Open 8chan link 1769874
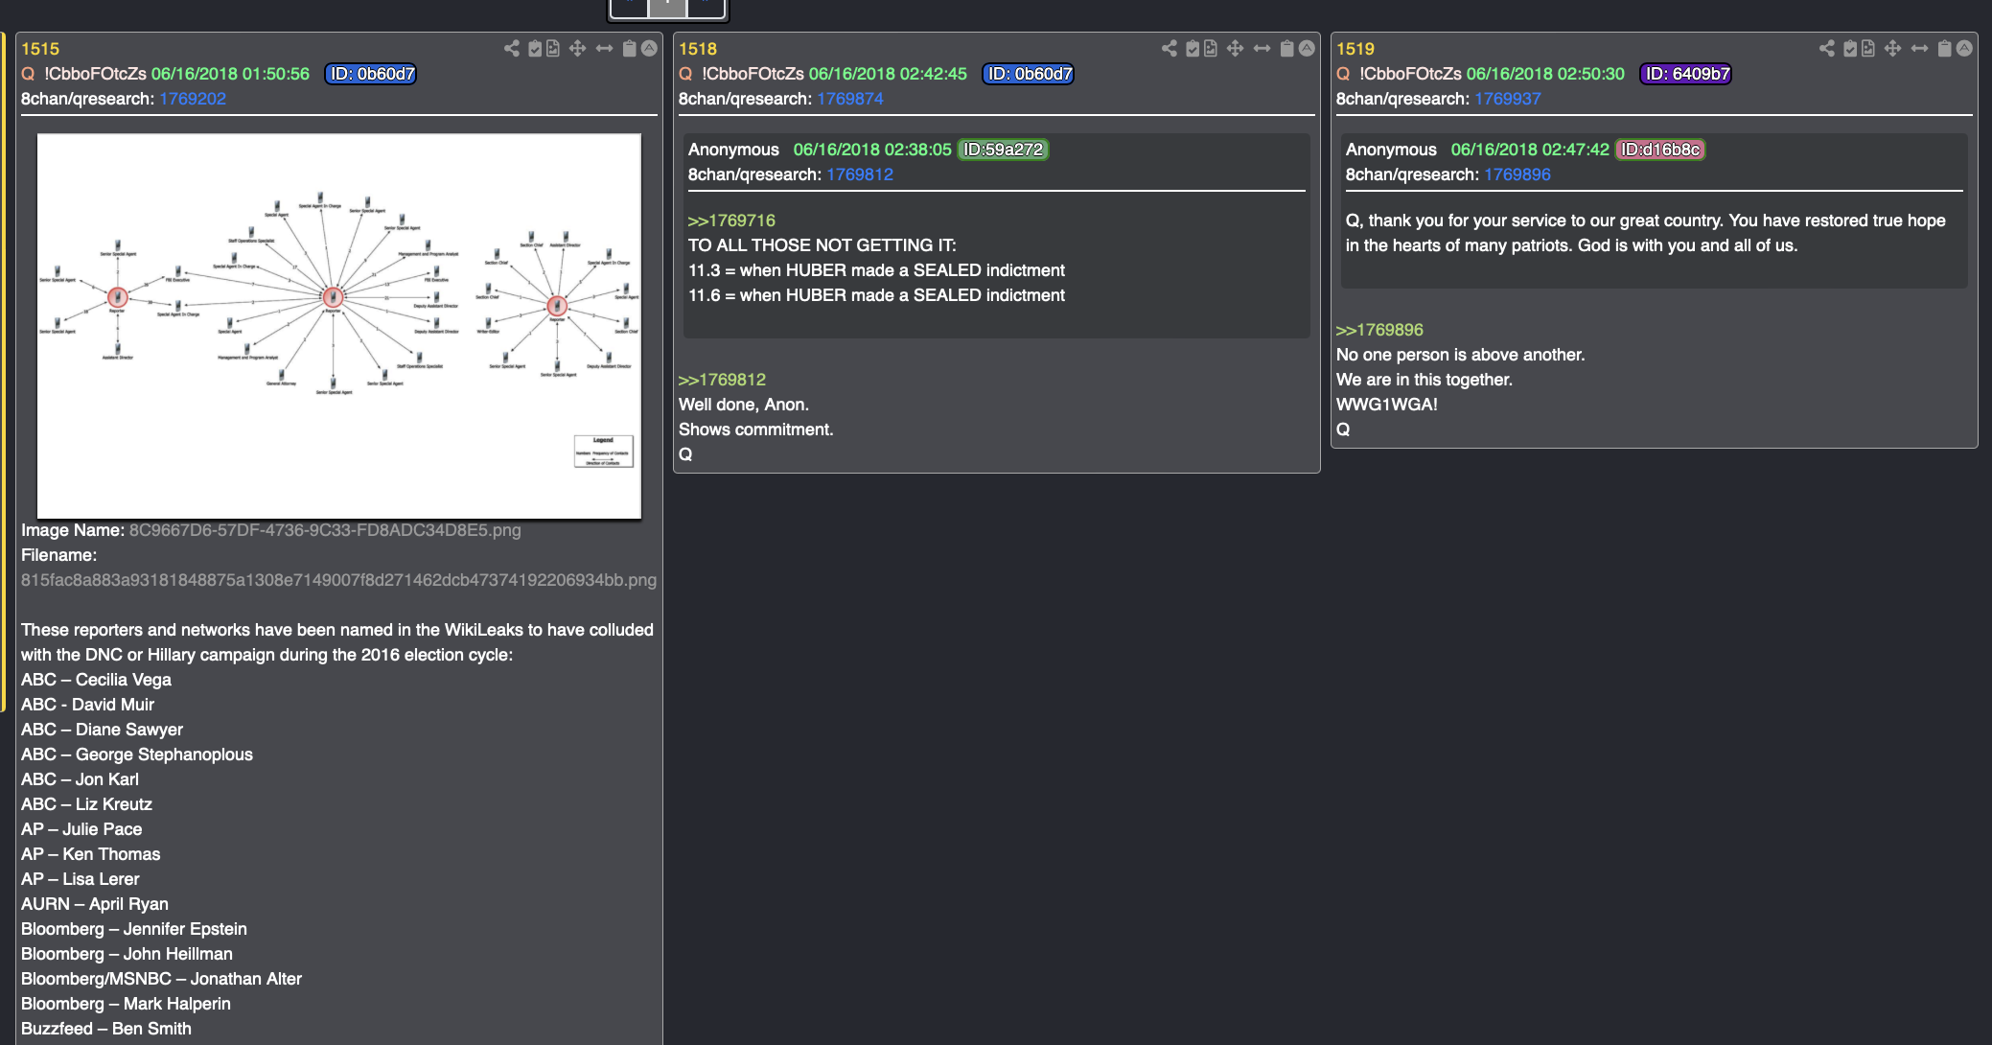 coord(850,99)
